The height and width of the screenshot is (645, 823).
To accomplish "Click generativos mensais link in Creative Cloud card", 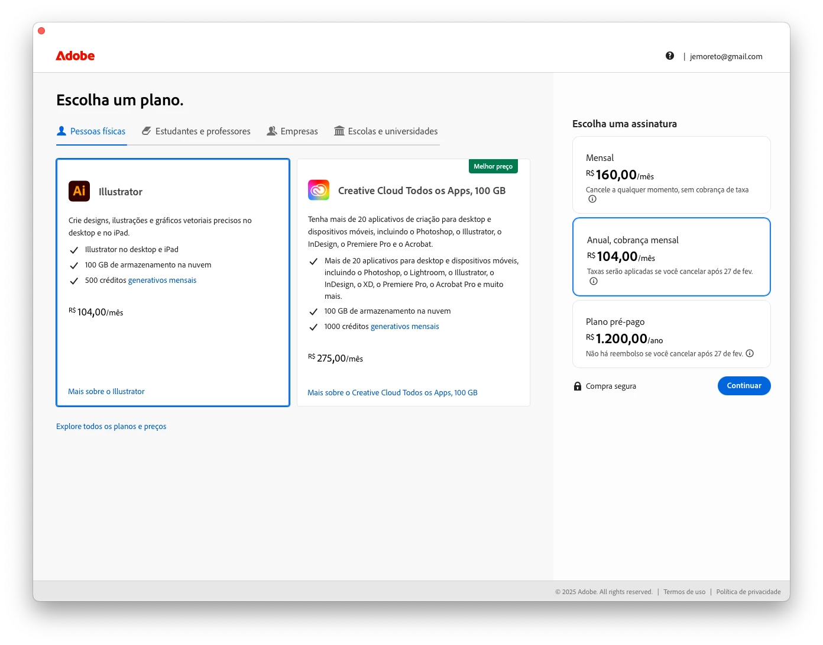I will pos(405,327).
